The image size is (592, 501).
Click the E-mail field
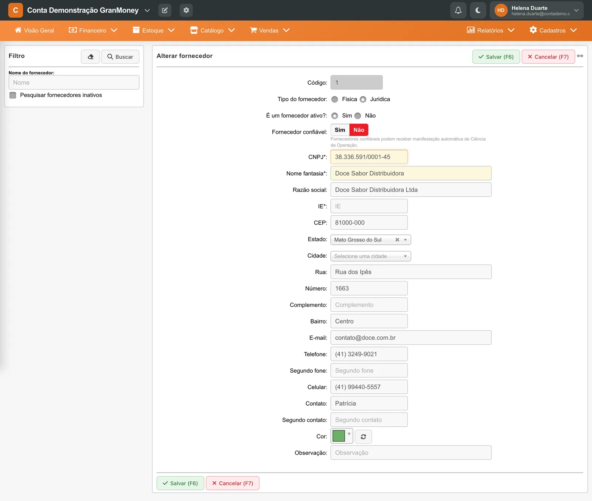click(411, 338)
